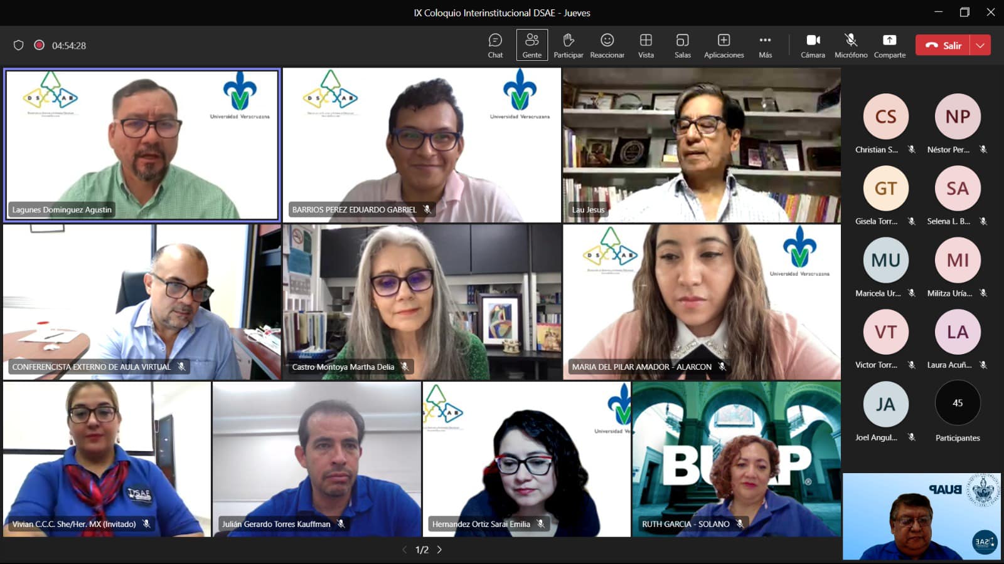The width and height of the screenshot is (1004, 564).
Task: Select Lagunes Dominguez Agustin video tile
Action: [x=142, y=144]
